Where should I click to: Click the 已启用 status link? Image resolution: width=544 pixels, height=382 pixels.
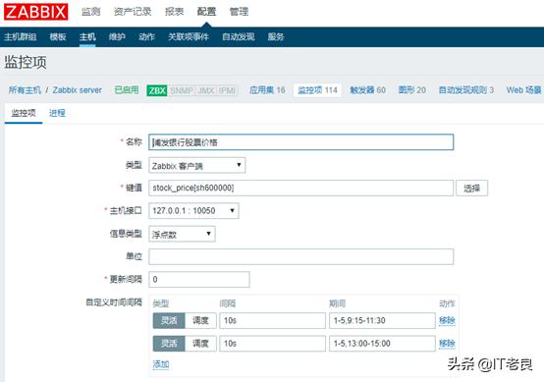(127, 90)
